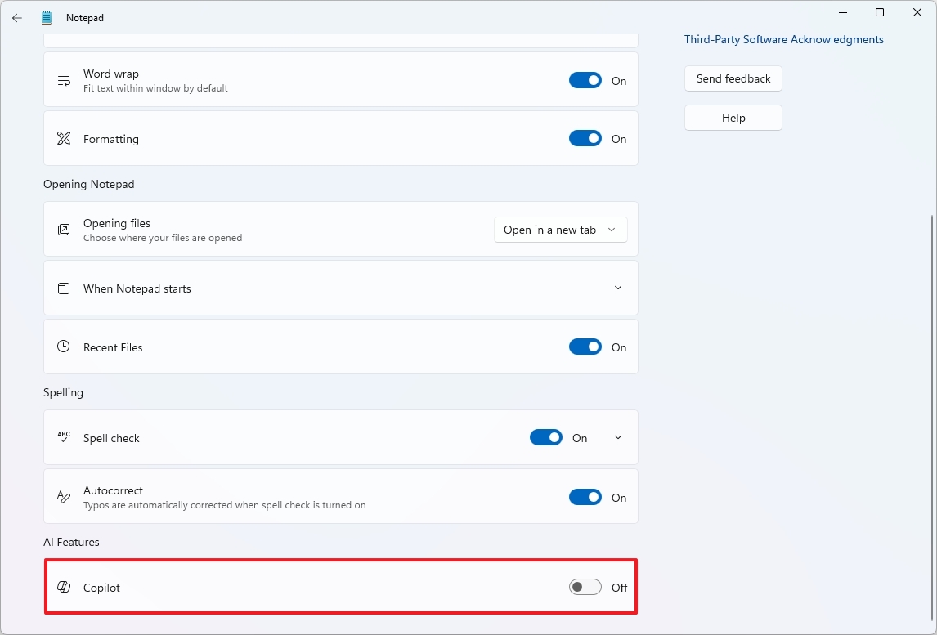
Task: Open the 'Open in a new tab' dropdown
Action: pos(560,230)
